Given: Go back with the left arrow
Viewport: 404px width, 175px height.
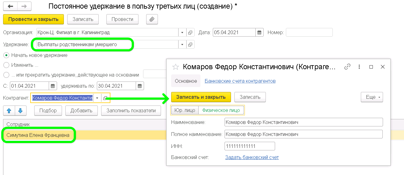Looking at the screenshot, I should tap(10, 6).
